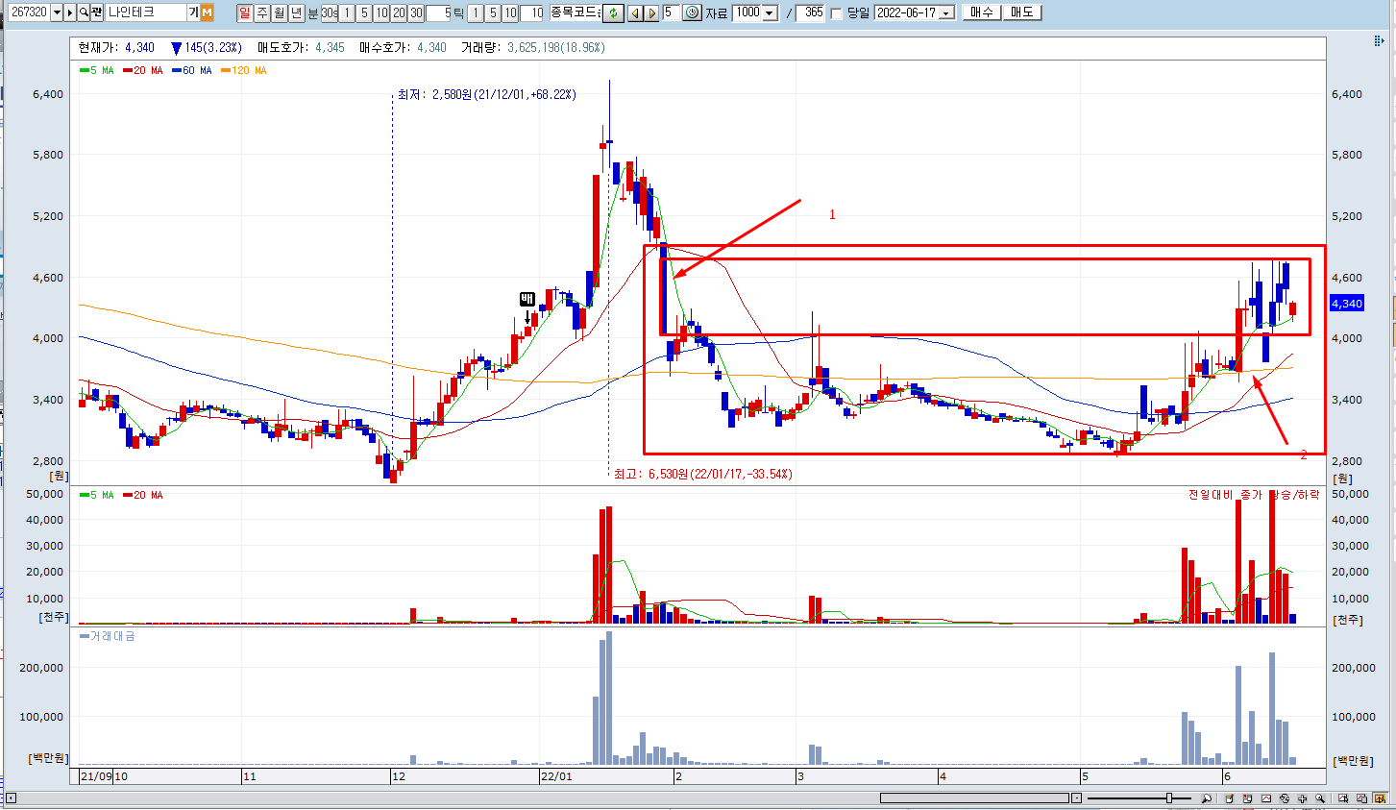Image resolution: width=1396 pixels, height=810 pixels.
Task: Click the circular rotate icon in bottom toolbar
Action: 1285,798
